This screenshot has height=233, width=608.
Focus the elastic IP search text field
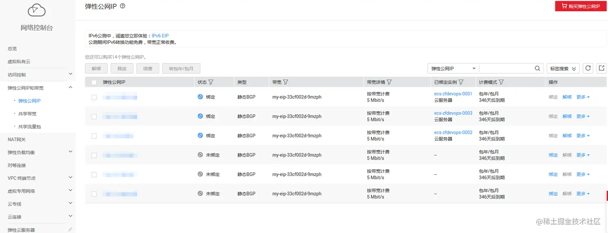point(507,68)
